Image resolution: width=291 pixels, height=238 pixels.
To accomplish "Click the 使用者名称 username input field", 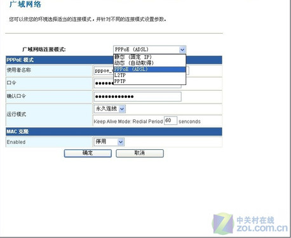I will 141,70.
